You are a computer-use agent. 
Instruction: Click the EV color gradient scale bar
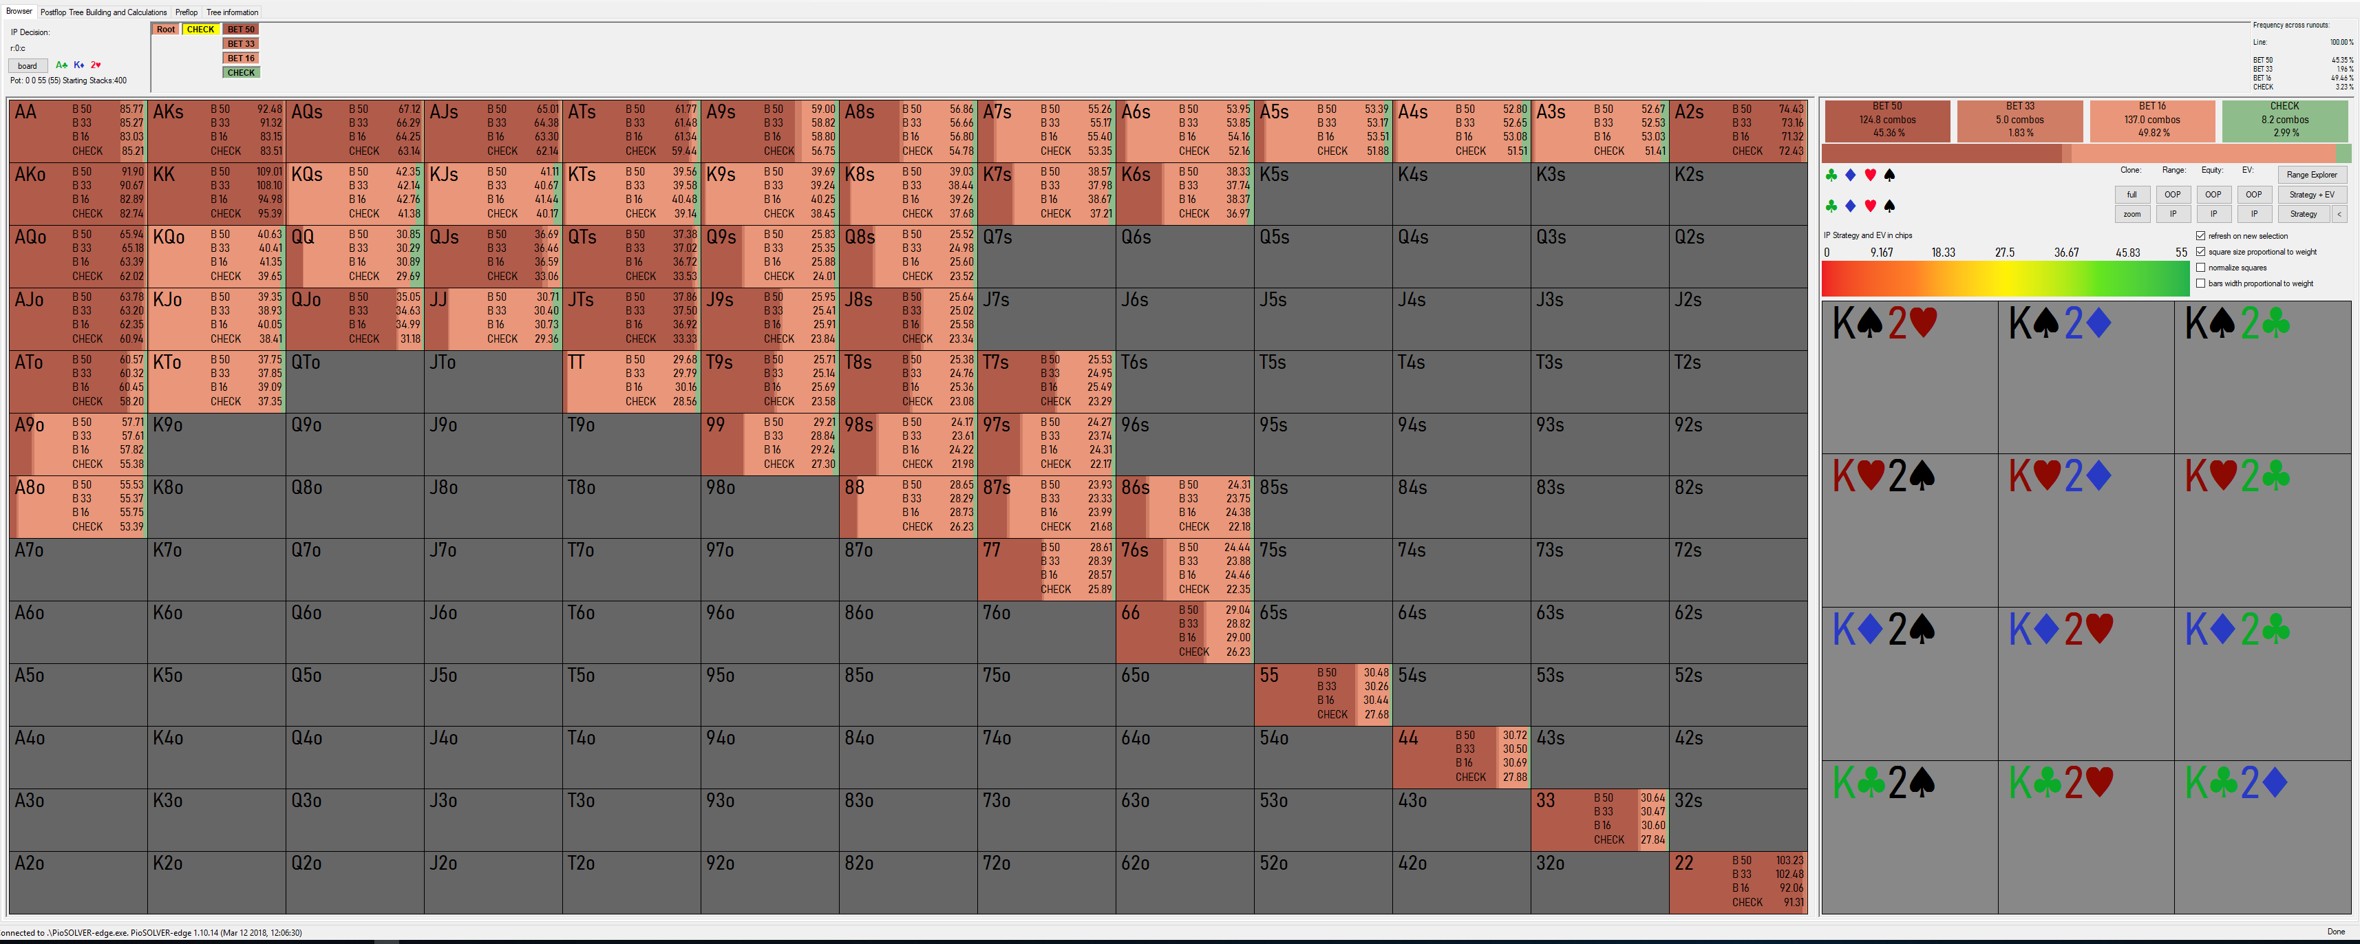[2005, 279]
